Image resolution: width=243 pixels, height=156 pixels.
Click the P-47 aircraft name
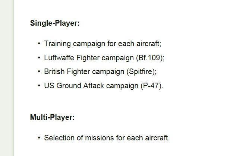[151, 86]
